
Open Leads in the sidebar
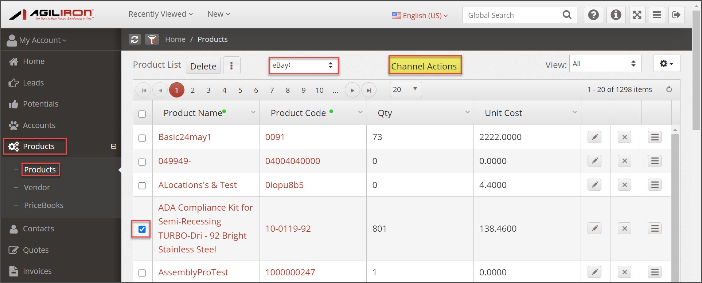[33, 83]
